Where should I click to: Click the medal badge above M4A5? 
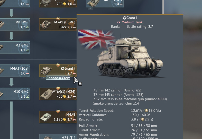pos(58,111)
